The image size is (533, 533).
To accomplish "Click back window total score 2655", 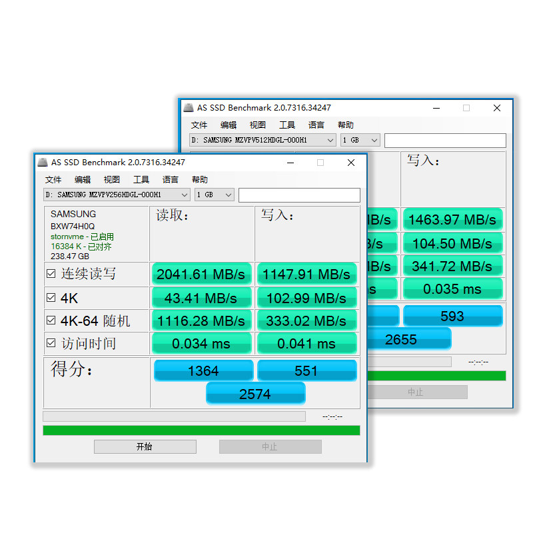I will click(409, 339).
